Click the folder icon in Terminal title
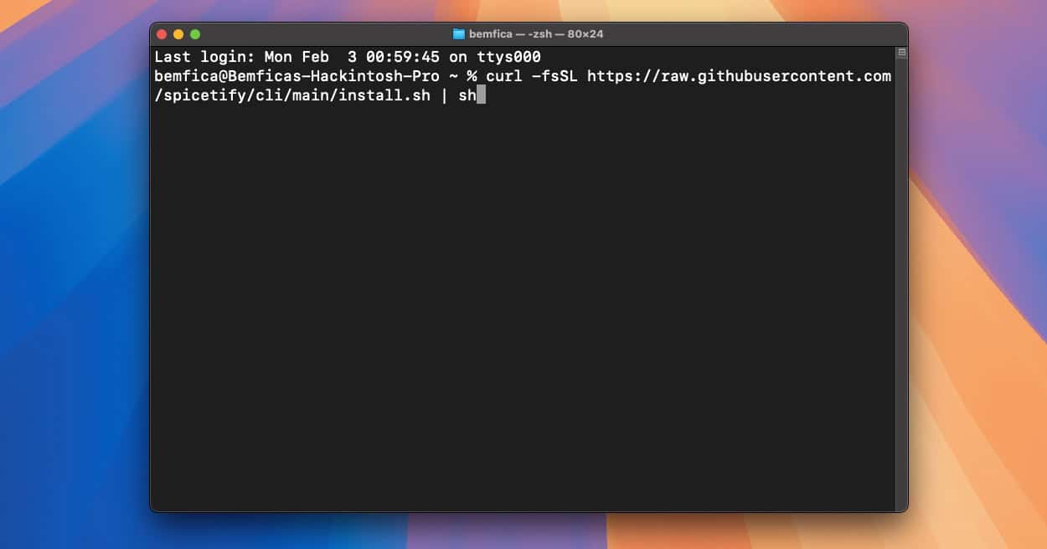 458,34
